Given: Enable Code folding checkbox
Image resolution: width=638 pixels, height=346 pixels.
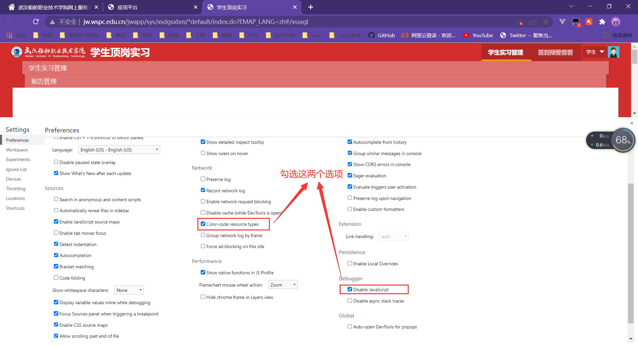Looking at the screenshot, I should click(56, 278).
